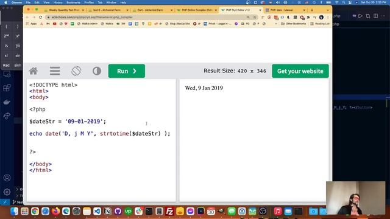
Task: Open GitHub Desktop from the Dock
Action: point(118,211)
